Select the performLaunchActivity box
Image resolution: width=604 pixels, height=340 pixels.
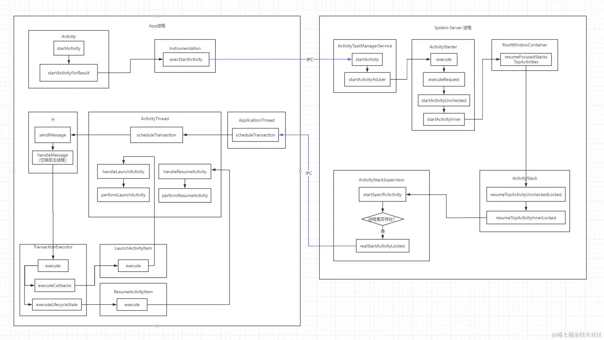[123, 195]
